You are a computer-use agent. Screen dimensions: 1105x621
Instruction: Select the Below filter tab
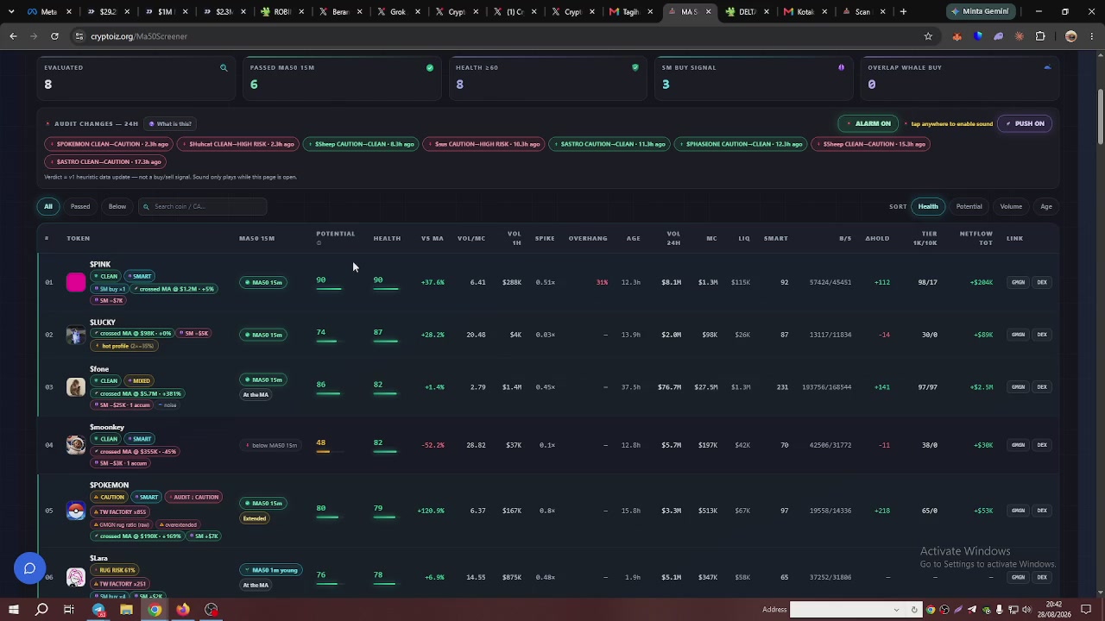pos(117,206)
